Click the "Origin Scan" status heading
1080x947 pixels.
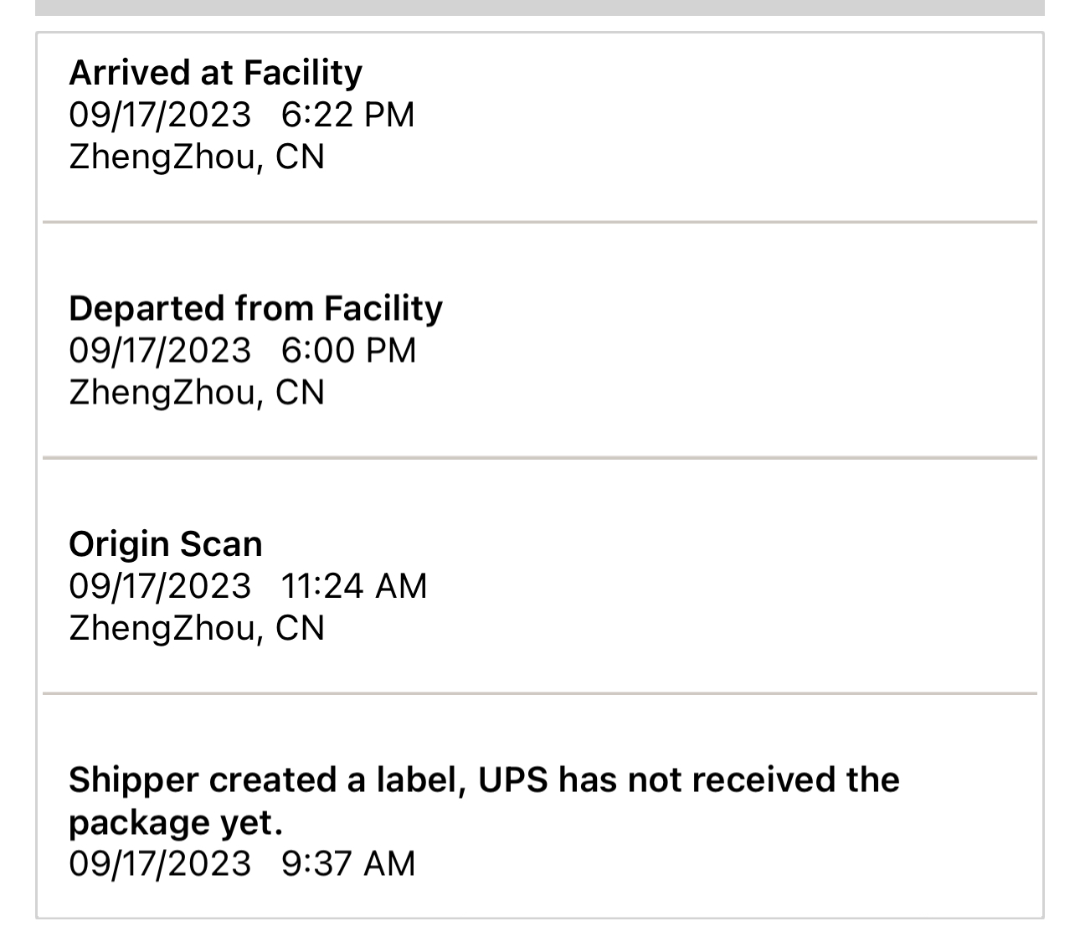tap(166, 544)
